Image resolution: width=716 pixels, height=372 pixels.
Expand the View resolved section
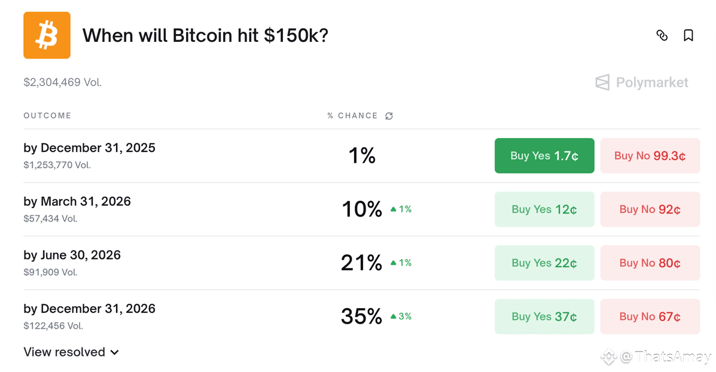pos(71,352)
